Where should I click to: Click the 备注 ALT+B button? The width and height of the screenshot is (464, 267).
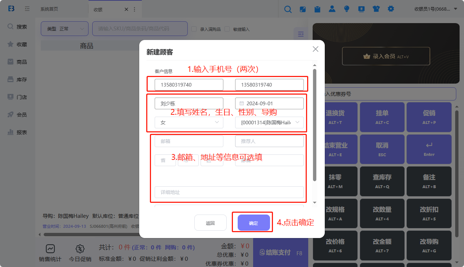[429, 181]
